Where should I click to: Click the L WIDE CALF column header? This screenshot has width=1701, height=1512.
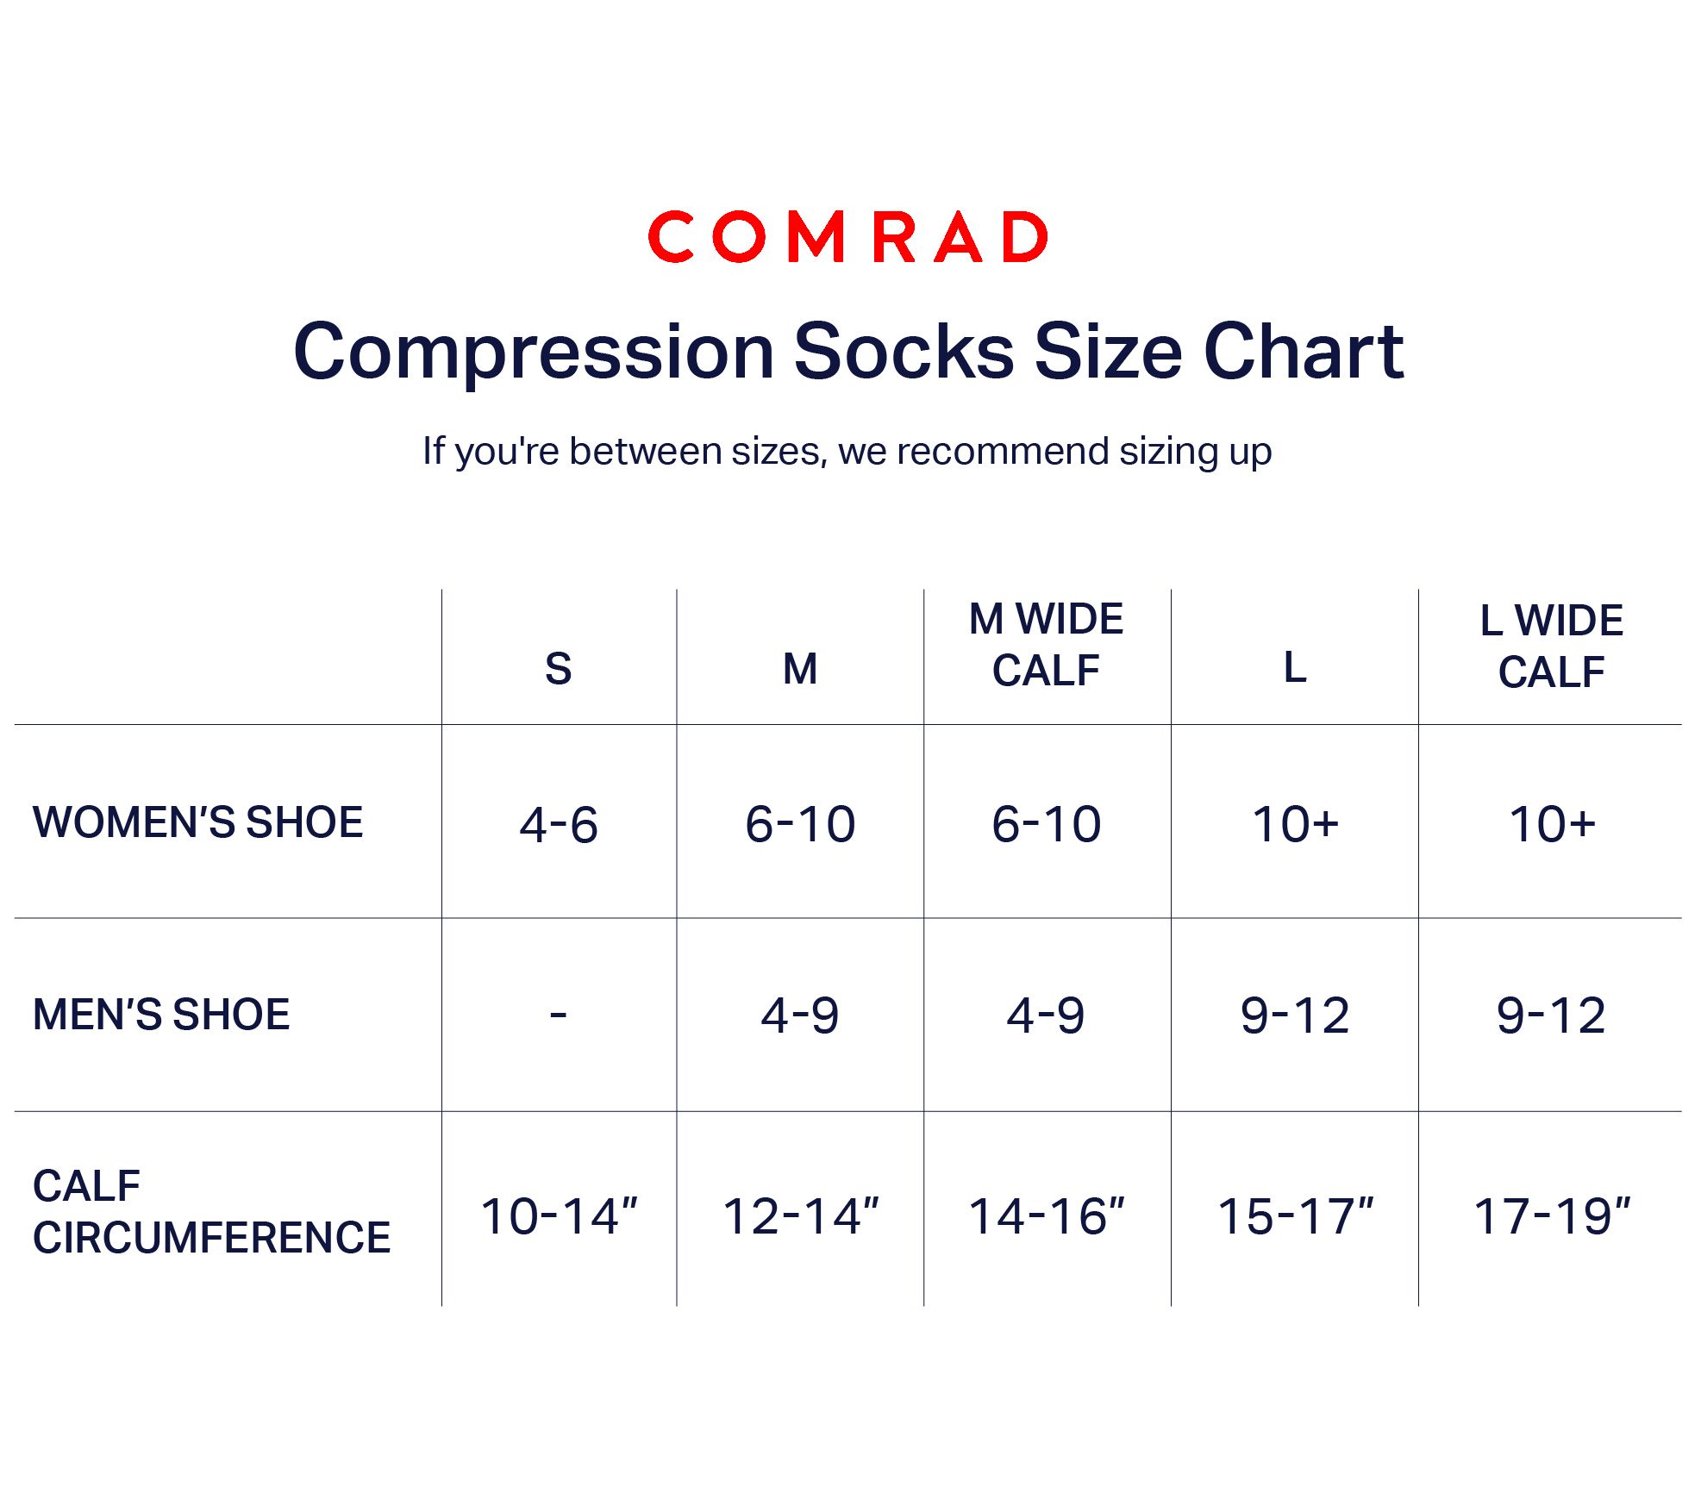[x=1551, y=646]
